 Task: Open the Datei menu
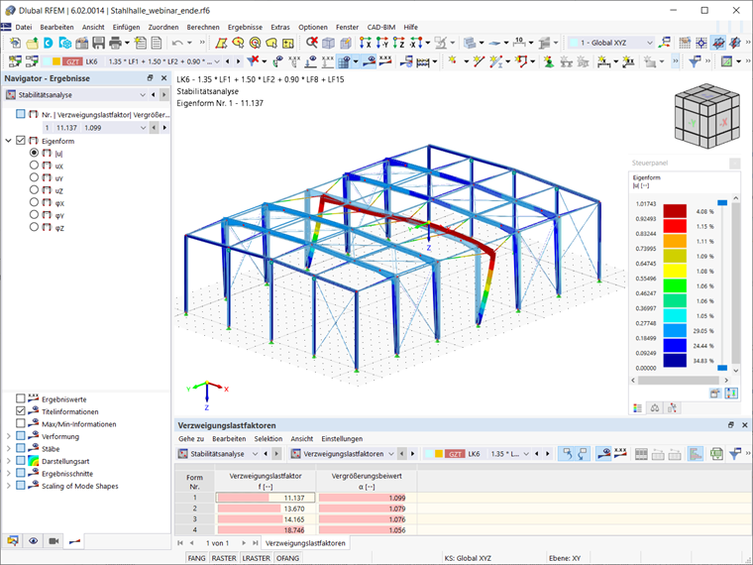point(23,27)
